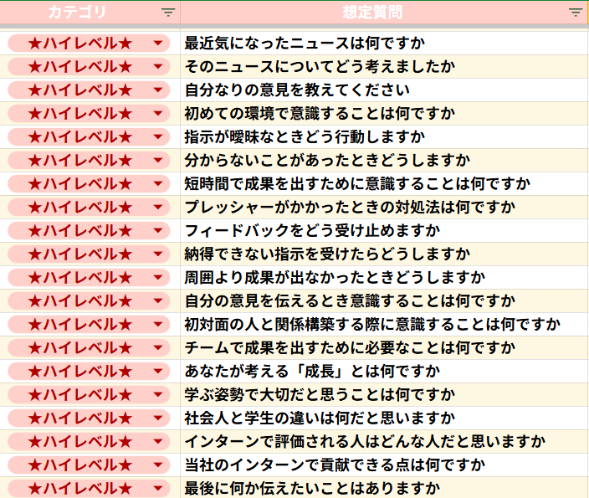The image size is (589, 498).
Task: Select cell 学ぶ姿勢で大切だと思うことは何ですか
Action: point(384,395)
